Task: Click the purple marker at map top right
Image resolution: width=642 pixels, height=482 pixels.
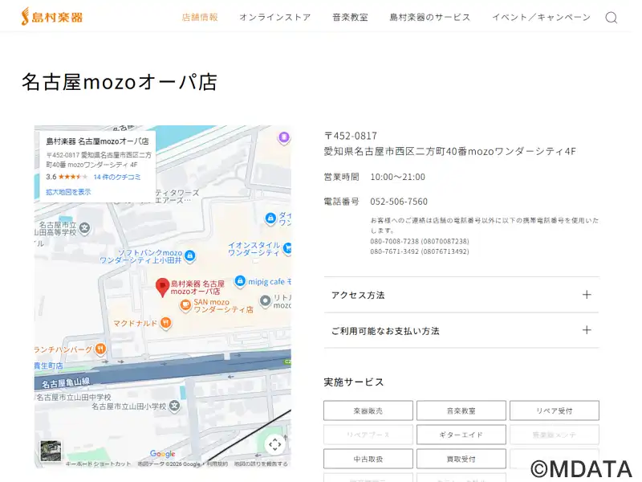Action: pos(284,137)
